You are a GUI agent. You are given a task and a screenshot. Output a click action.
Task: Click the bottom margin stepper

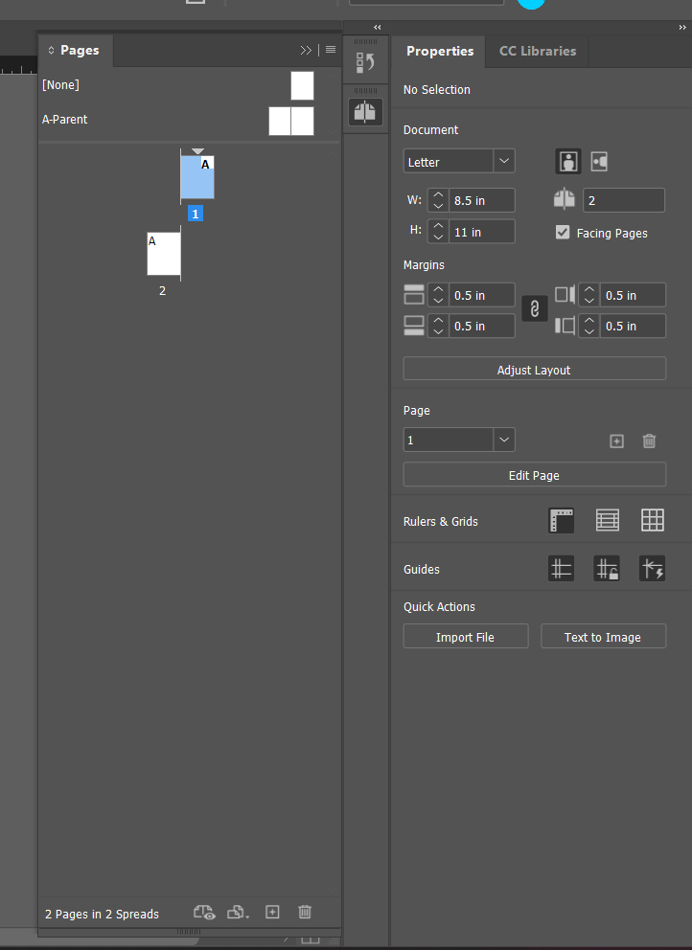tap(438, 326)
